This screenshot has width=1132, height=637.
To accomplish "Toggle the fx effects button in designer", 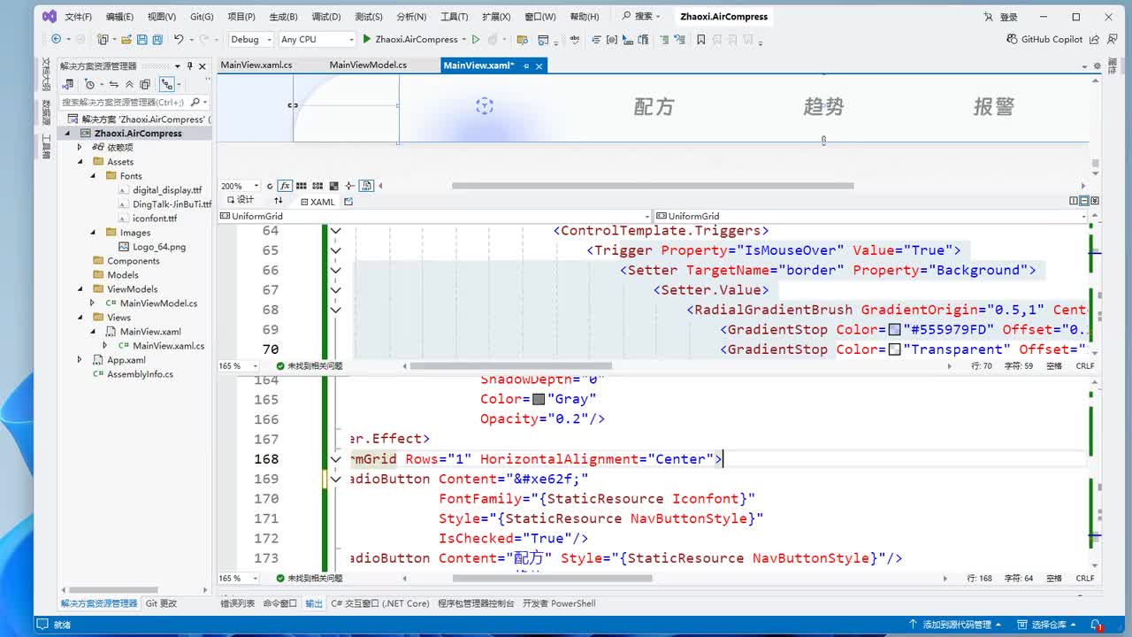I will 285,186.
